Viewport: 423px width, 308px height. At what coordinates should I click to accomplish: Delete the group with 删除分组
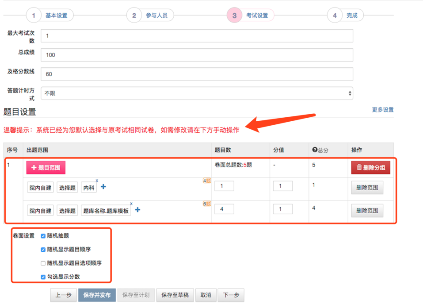(371, 168)
